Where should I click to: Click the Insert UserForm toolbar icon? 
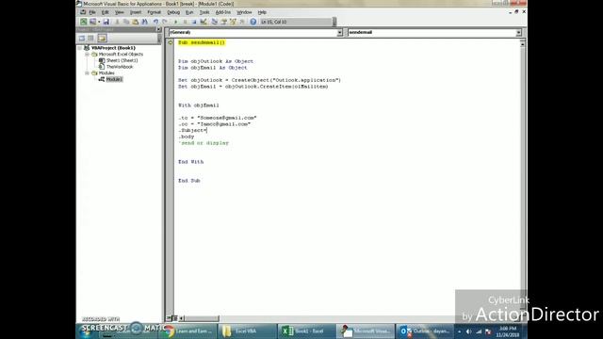92,22
